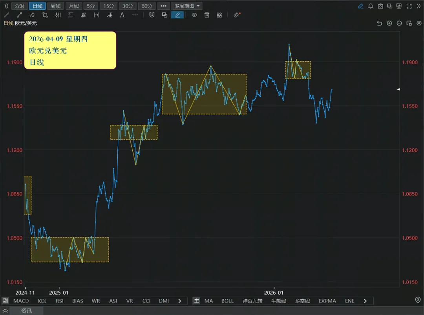The height and width of the screenshot is (315, 424).
Task: Select the MA main indicator
Action: tap(208, 301)
